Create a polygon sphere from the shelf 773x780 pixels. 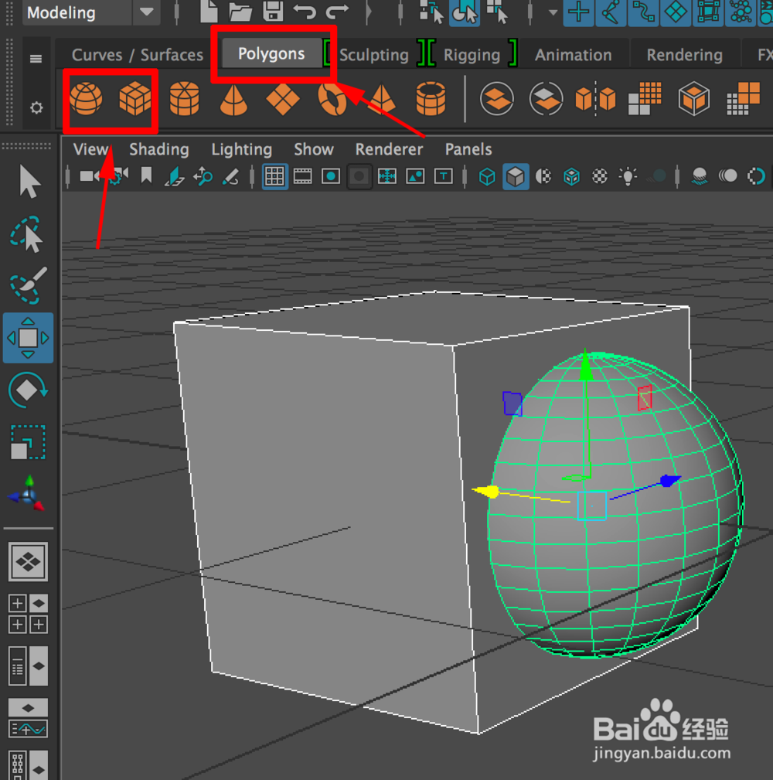click(x=86, y=99)
